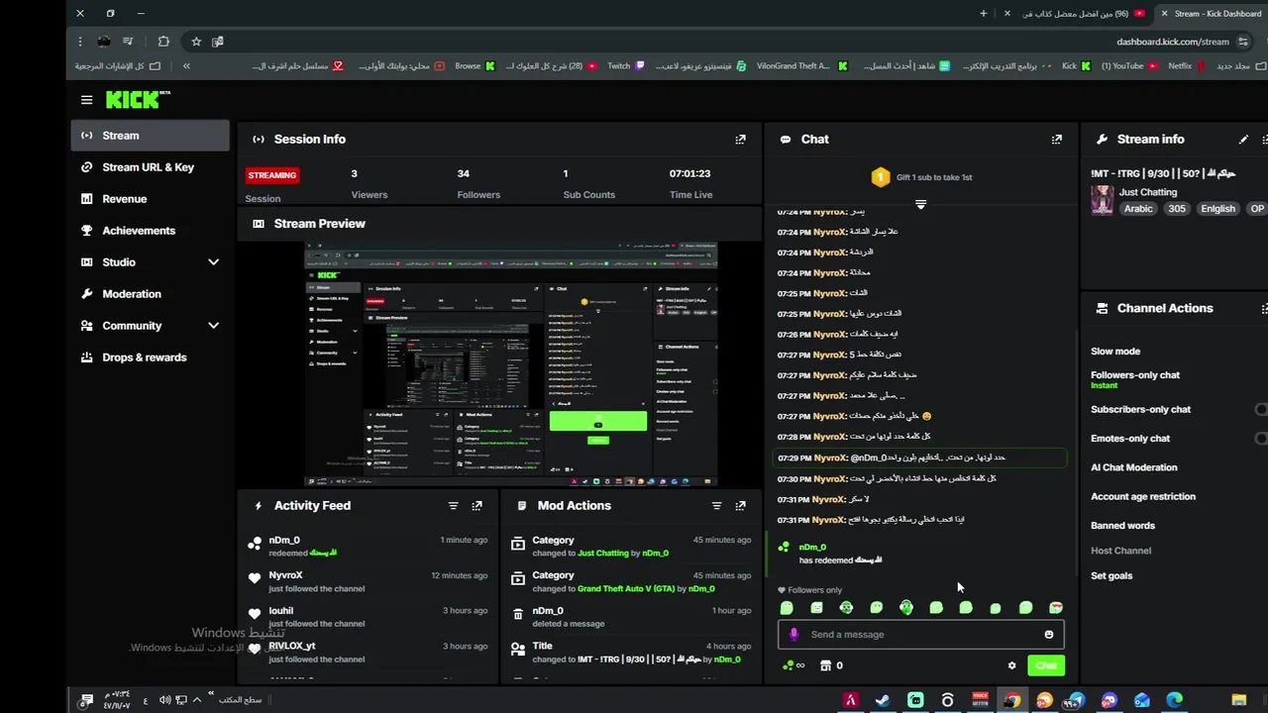The height and width of the screenshot is (713, 1268).
Task: Bookmark page with star icon in address bar
Action: [196, 42]
